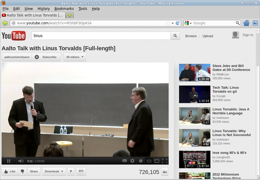
Task: Open the File menu
Action: pos(6,9)
